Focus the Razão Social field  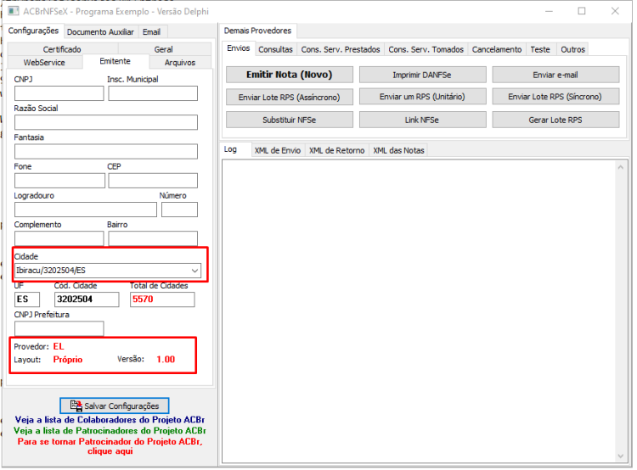tap(106, 122)
